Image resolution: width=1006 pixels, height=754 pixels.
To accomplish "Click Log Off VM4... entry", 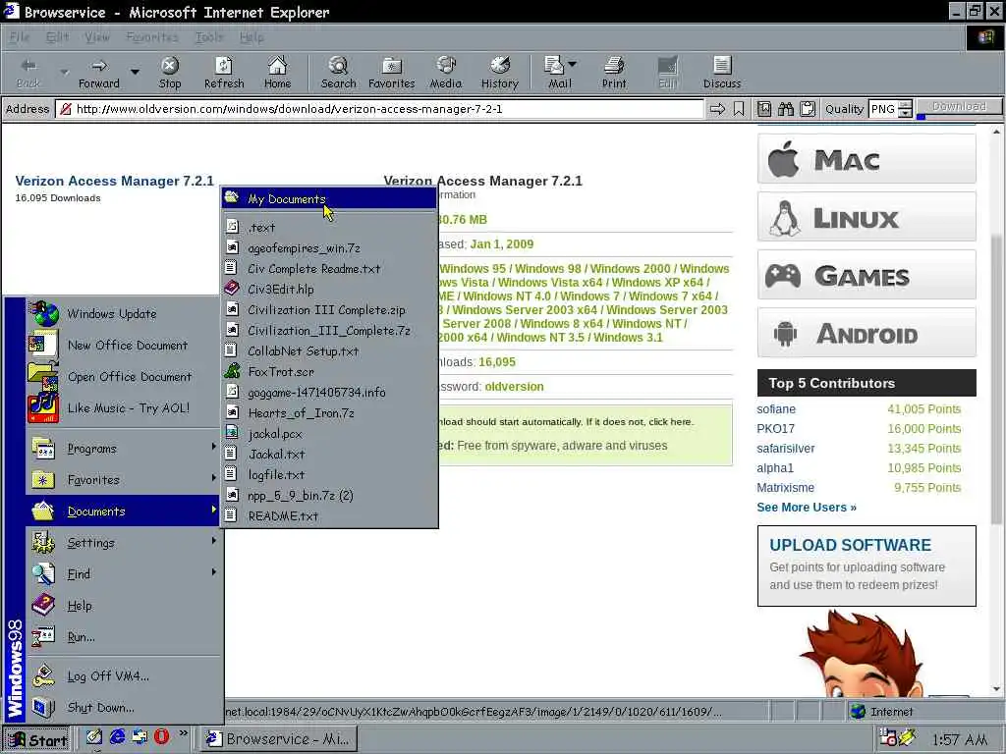I will pos(108,675).
